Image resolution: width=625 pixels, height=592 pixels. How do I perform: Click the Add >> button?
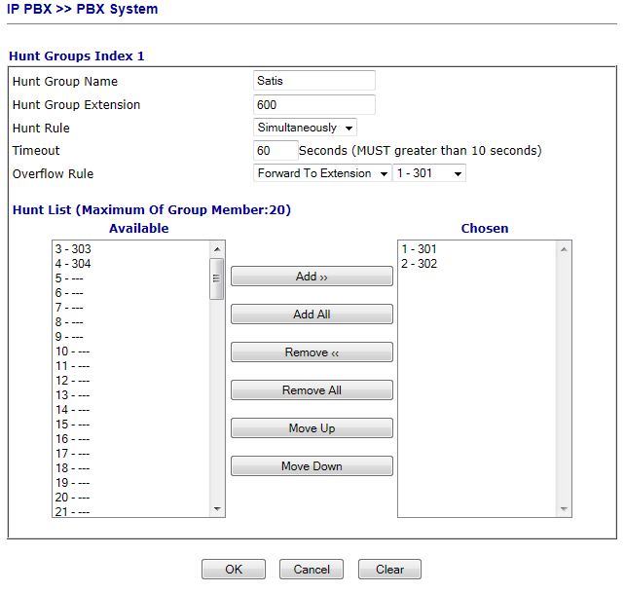click(x=312, y=277)
